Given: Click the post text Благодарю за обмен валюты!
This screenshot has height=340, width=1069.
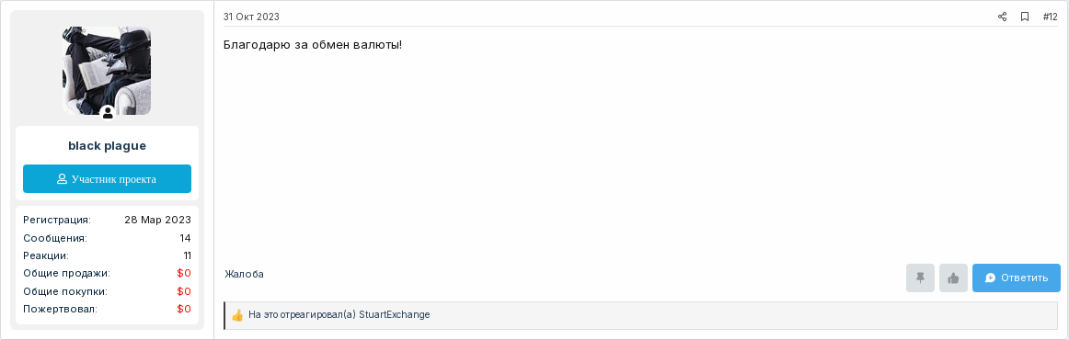Looking at the screenshot, I should pos(313,45).
